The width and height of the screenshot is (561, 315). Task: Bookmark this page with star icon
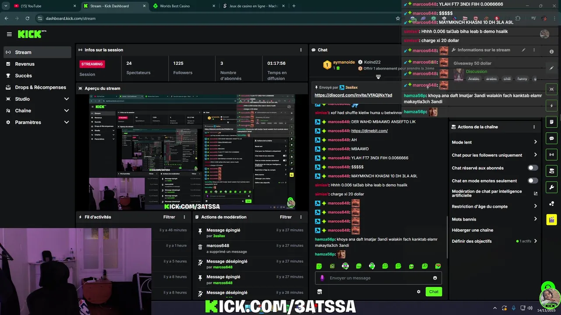coord(398,18)
